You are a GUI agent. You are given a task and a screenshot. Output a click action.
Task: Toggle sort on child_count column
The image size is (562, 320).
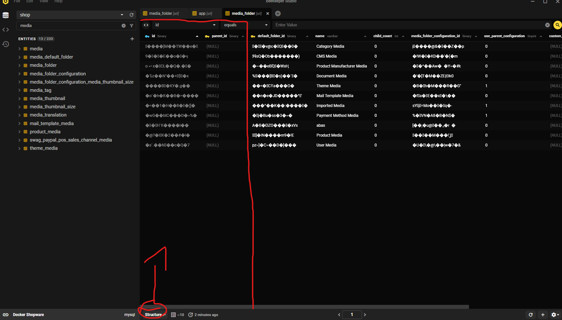pos(403,36)
